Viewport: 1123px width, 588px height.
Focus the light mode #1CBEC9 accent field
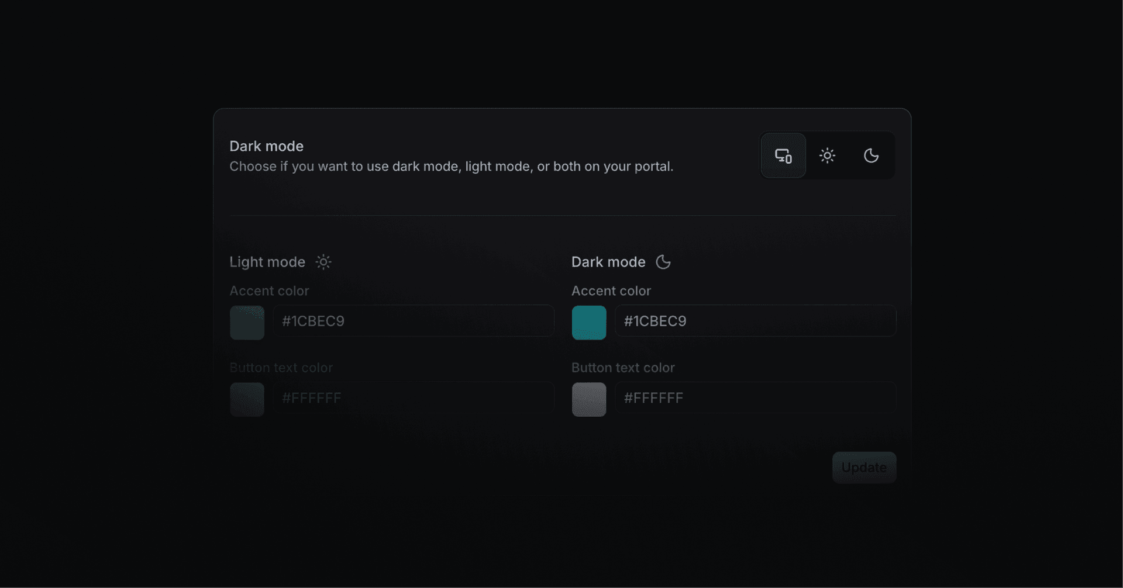tap(414, 321)
